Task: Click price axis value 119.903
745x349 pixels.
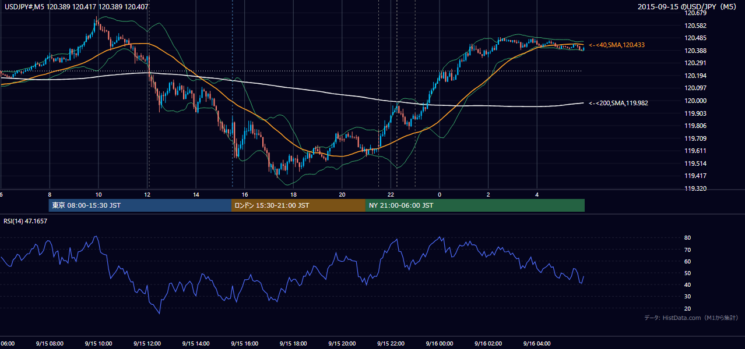Action: pos(695,113)
